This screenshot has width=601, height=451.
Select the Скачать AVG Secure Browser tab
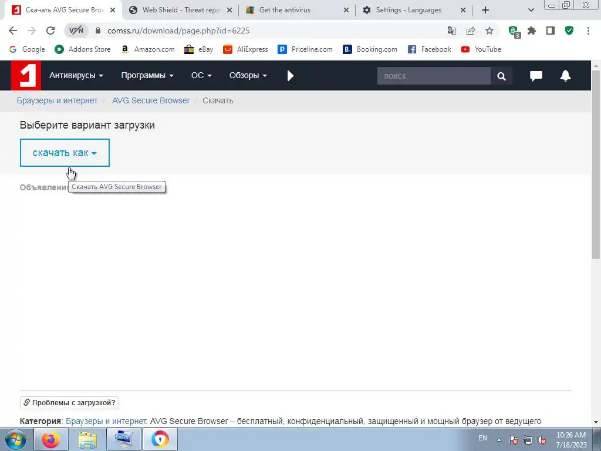(65, 10)
